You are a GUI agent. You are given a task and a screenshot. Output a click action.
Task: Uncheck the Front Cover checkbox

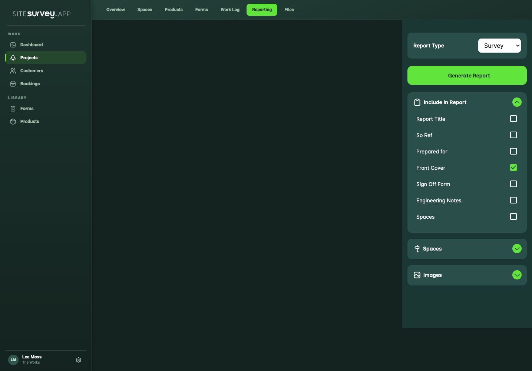pos(513,168)
